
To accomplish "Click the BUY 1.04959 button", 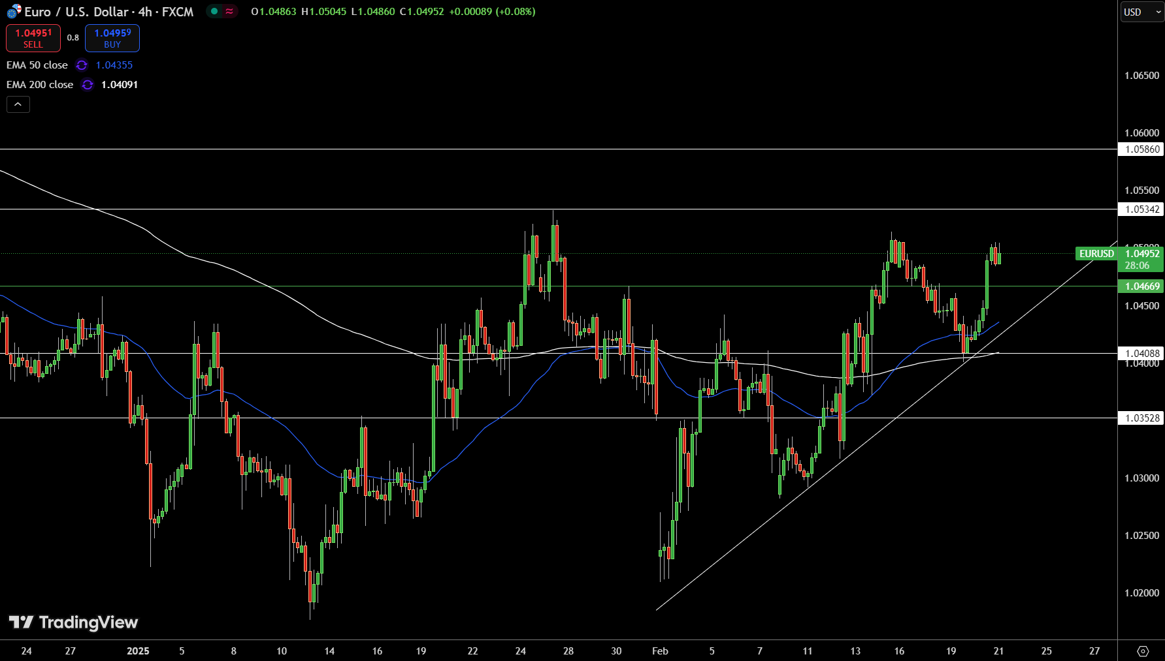I will tap(112, 38).
